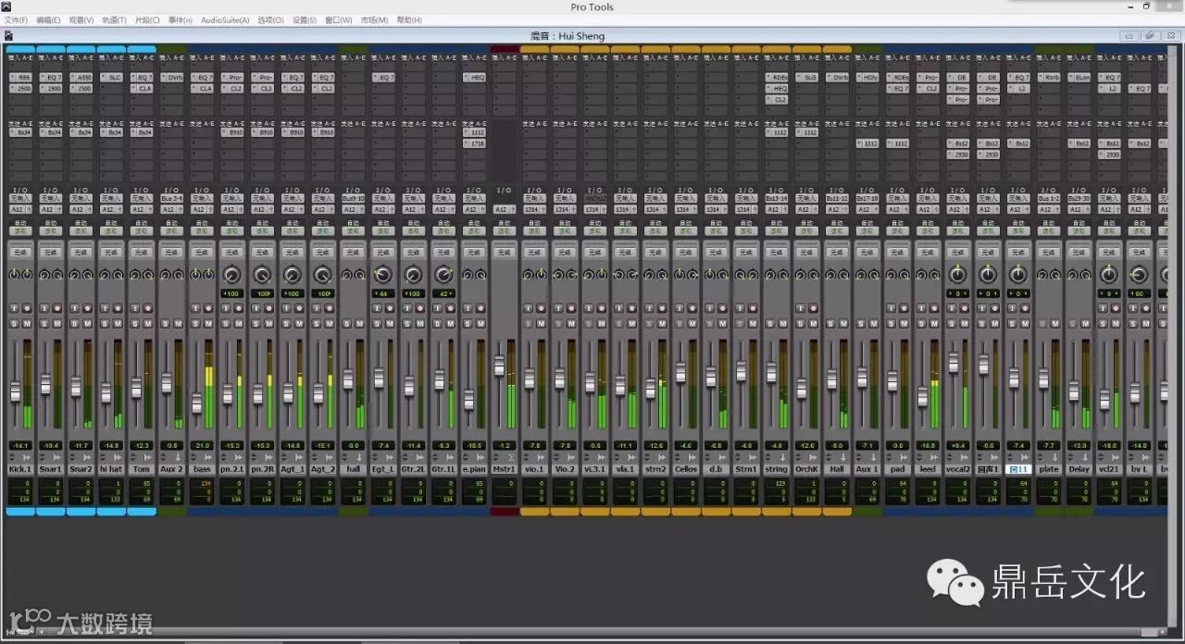Open the DVrb insert on Aux 2
1185x644 pixels.
[173, 78]
